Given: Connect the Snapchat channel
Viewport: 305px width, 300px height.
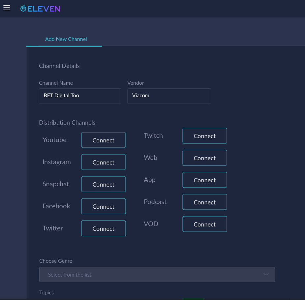Looking at the screenshot, I should [104, 184].
